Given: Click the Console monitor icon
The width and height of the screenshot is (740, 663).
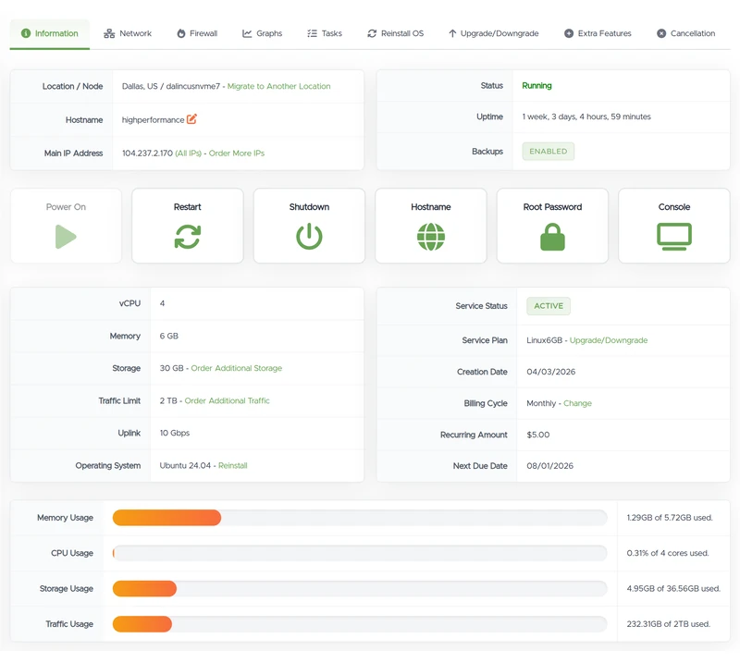Looking at the screenshot, I should point(674,237).
